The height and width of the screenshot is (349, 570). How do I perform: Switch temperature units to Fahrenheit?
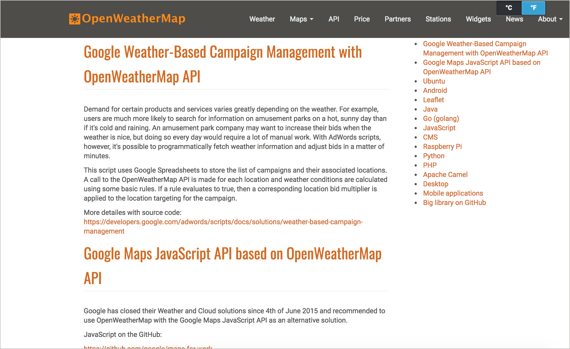point(533,8)
